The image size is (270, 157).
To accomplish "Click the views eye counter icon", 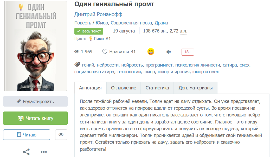I will (x=77, y=52).
